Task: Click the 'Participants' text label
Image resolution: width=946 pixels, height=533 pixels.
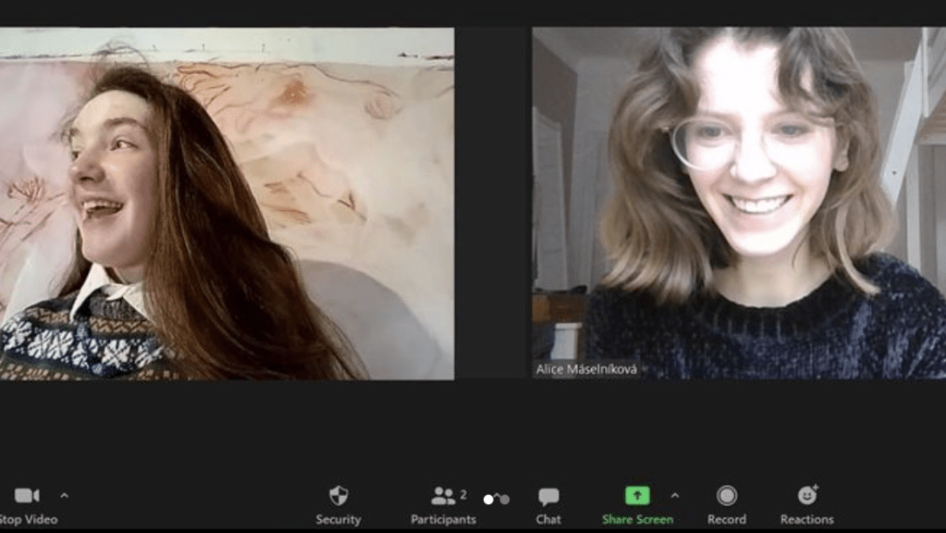Action: [444, 519]
